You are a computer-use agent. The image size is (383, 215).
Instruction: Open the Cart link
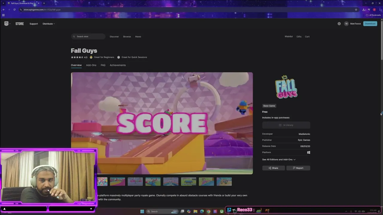tap(307, 36)
